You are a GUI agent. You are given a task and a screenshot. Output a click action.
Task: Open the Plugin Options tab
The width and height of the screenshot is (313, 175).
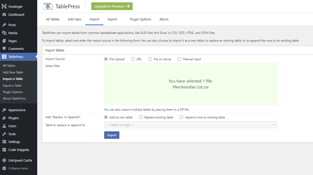(x=140, y=19)
